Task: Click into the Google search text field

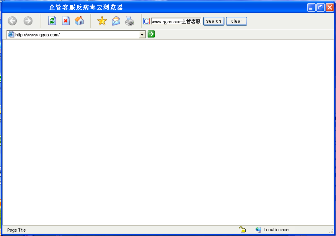Action: tap(176, 22)
